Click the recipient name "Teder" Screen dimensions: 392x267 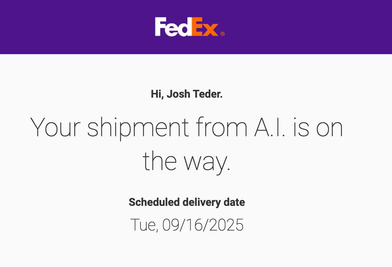tap(207, 94)
